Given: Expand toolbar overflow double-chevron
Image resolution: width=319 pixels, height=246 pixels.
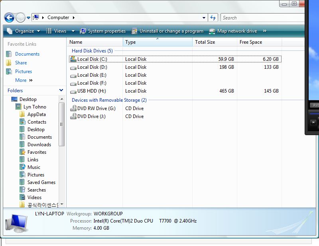Looking at the screenshot, I should [x=264, y=31].
